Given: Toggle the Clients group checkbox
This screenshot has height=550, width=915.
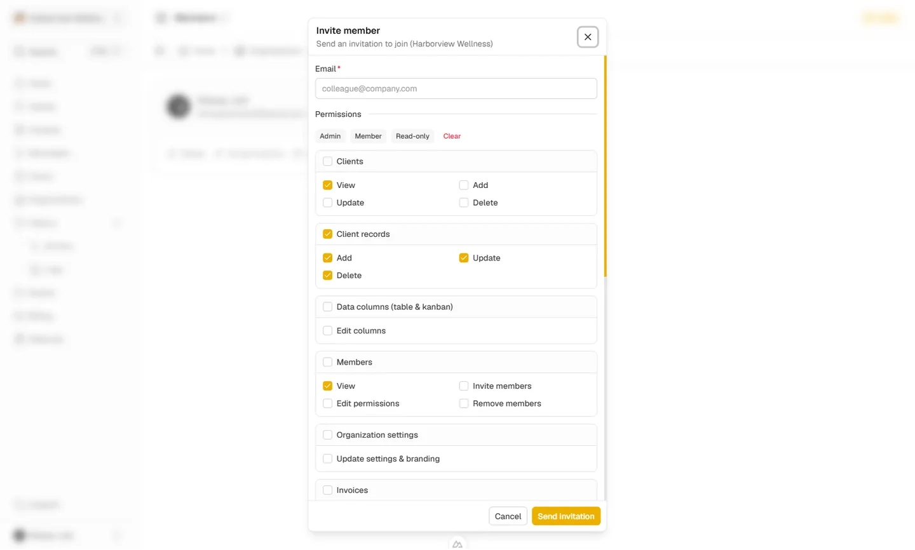Looking at the screenshot, I should coord(327,161).
